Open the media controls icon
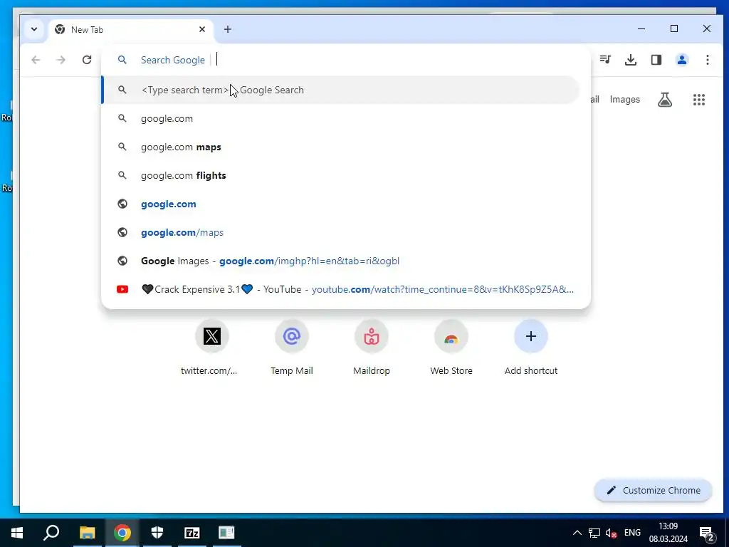 [x=605, y=60]
